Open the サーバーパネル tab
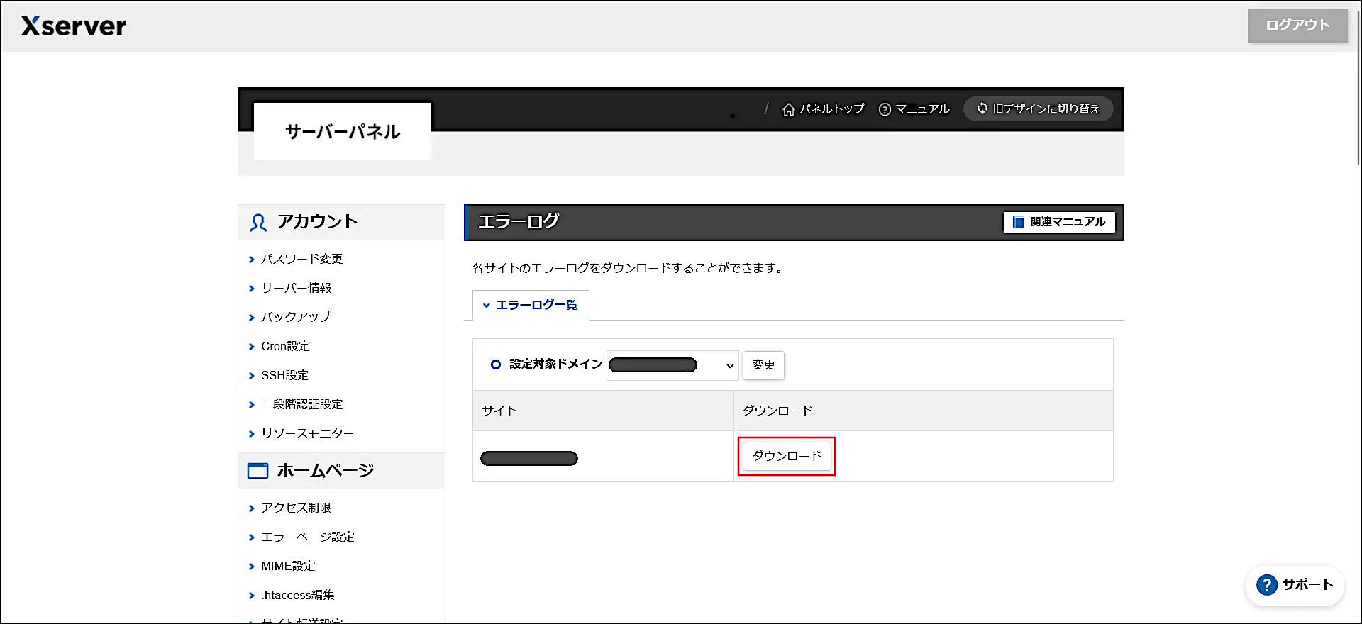Image resolution: width=1362 pixels, height=624 pixels. point(343,131)
